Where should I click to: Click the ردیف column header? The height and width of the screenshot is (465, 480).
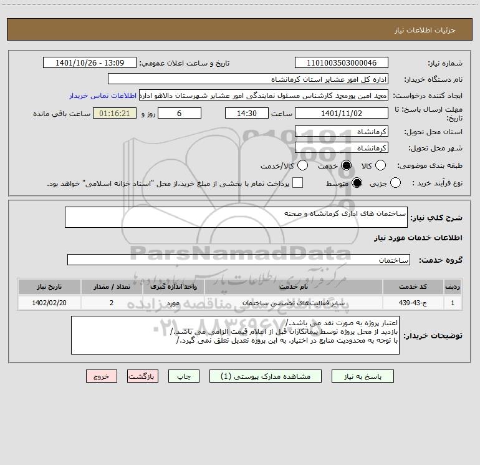pyautogui.click(x=453, y=286)
